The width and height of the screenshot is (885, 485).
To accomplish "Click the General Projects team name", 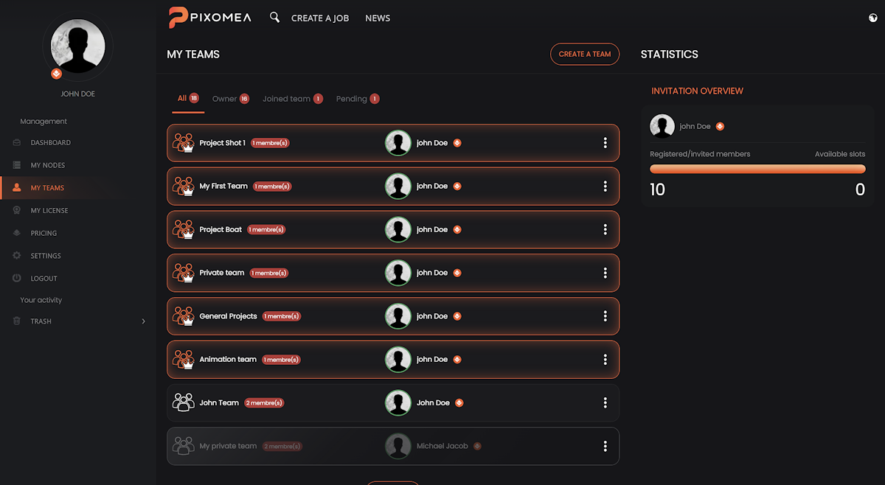I will (228, 316).
